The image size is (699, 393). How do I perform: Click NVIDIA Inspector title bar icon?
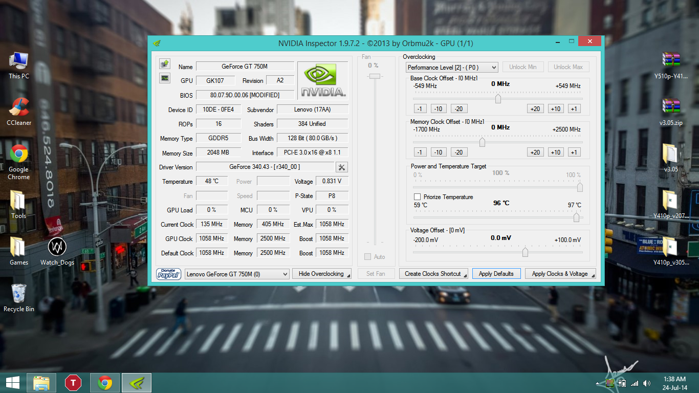pyautogui.click(x=157, y=43)
